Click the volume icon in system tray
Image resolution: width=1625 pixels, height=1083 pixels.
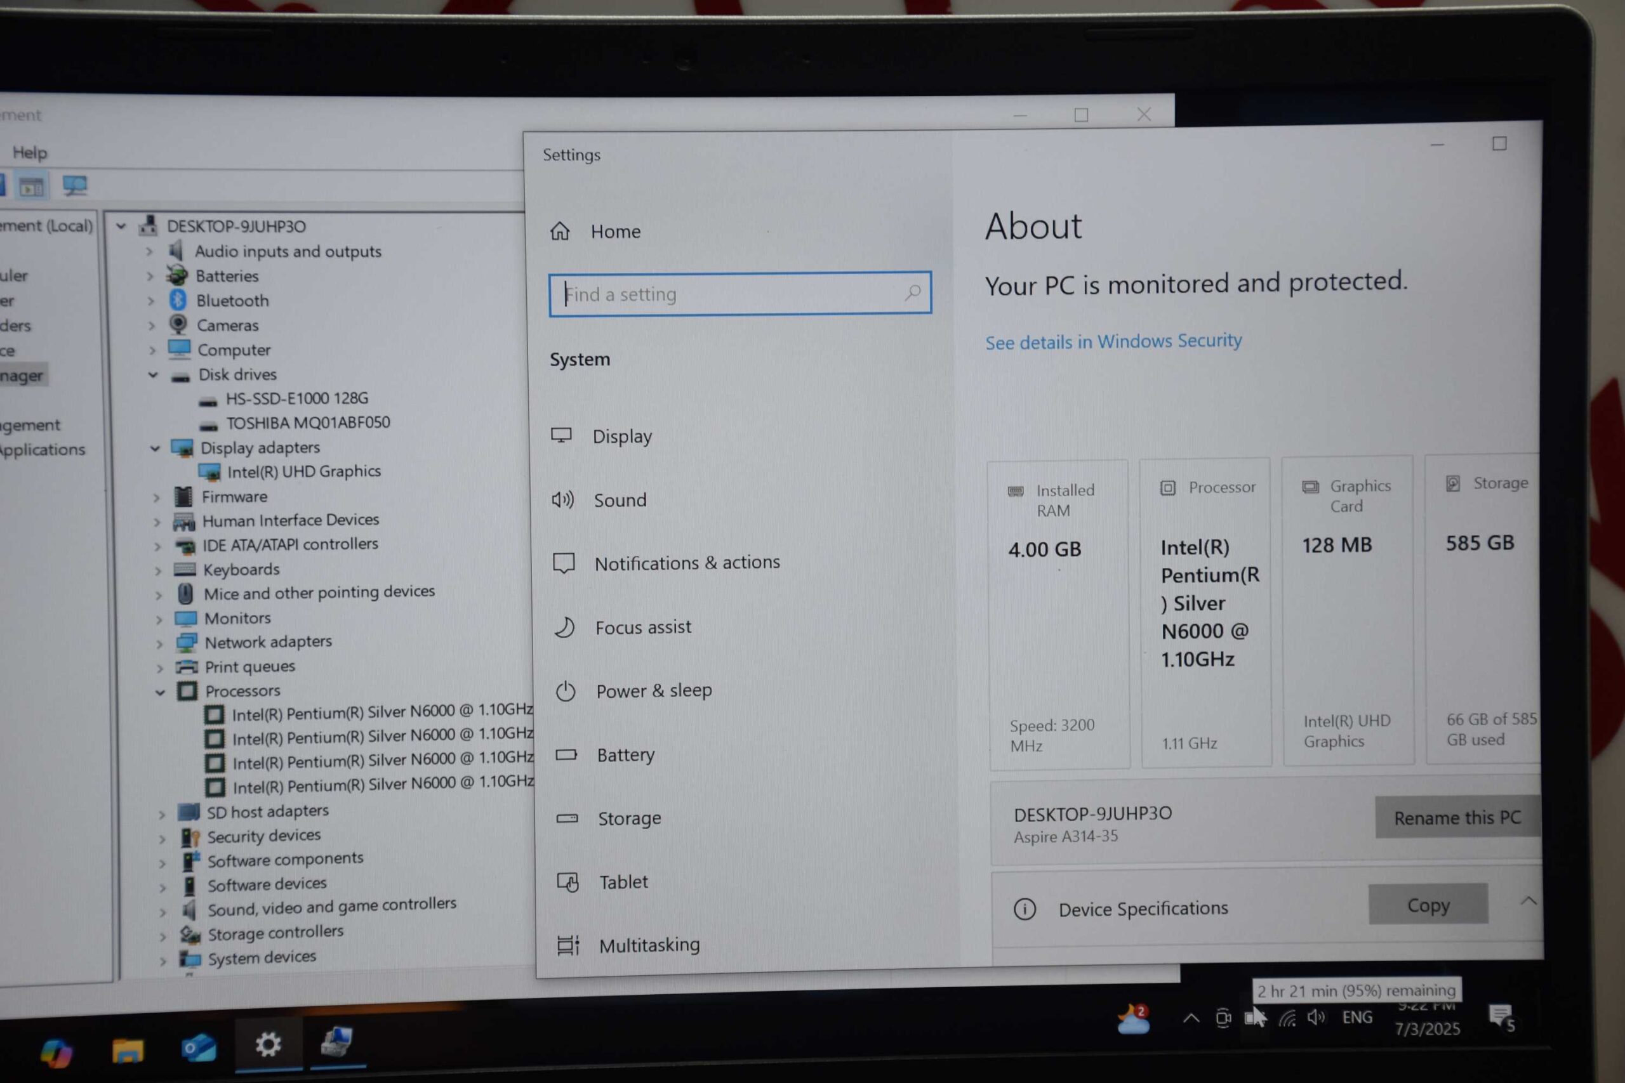click(1315, 1016)
